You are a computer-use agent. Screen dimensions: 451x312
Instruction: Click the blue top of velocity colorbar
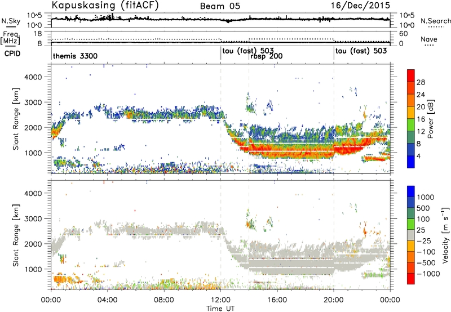411,191
